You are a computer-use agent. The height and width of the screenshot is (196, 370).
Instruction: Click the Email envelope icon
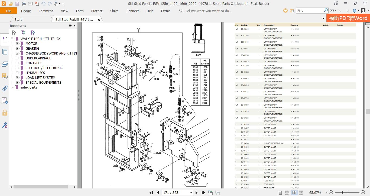tap(30, 4)
